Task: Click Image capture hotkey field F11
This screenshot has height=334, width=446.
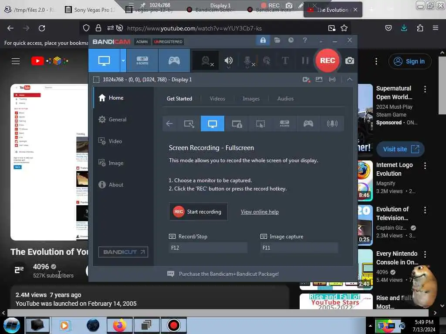Action: (299, 247)
